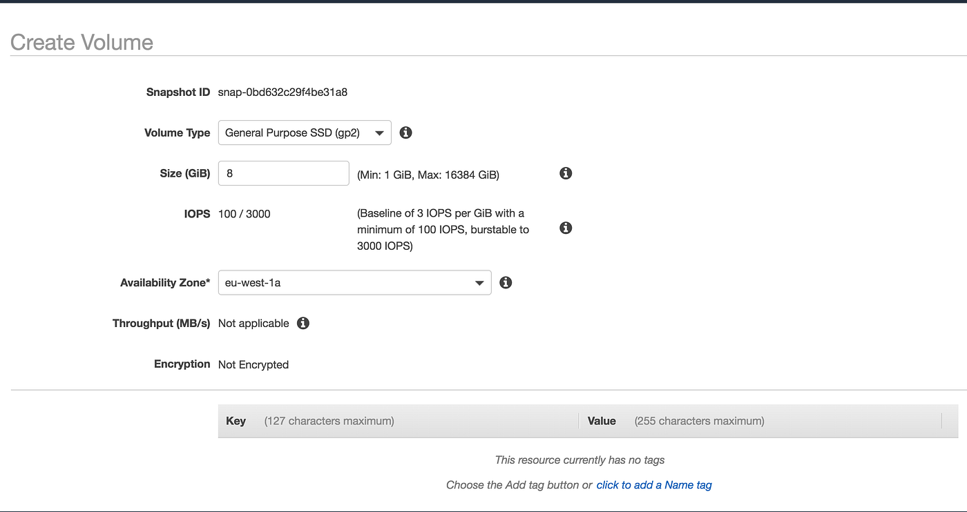Viewport: 967px width, 512px height.
Task: Click the Value column header
Action: 602,421
